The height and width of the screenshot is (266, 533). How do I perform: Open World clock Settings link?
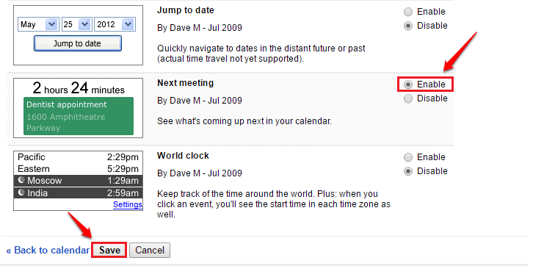click(128, 204)
